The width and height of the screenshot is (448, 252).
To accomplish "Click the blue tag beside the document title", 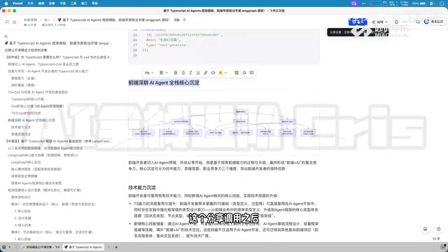I will click(177, 20).
